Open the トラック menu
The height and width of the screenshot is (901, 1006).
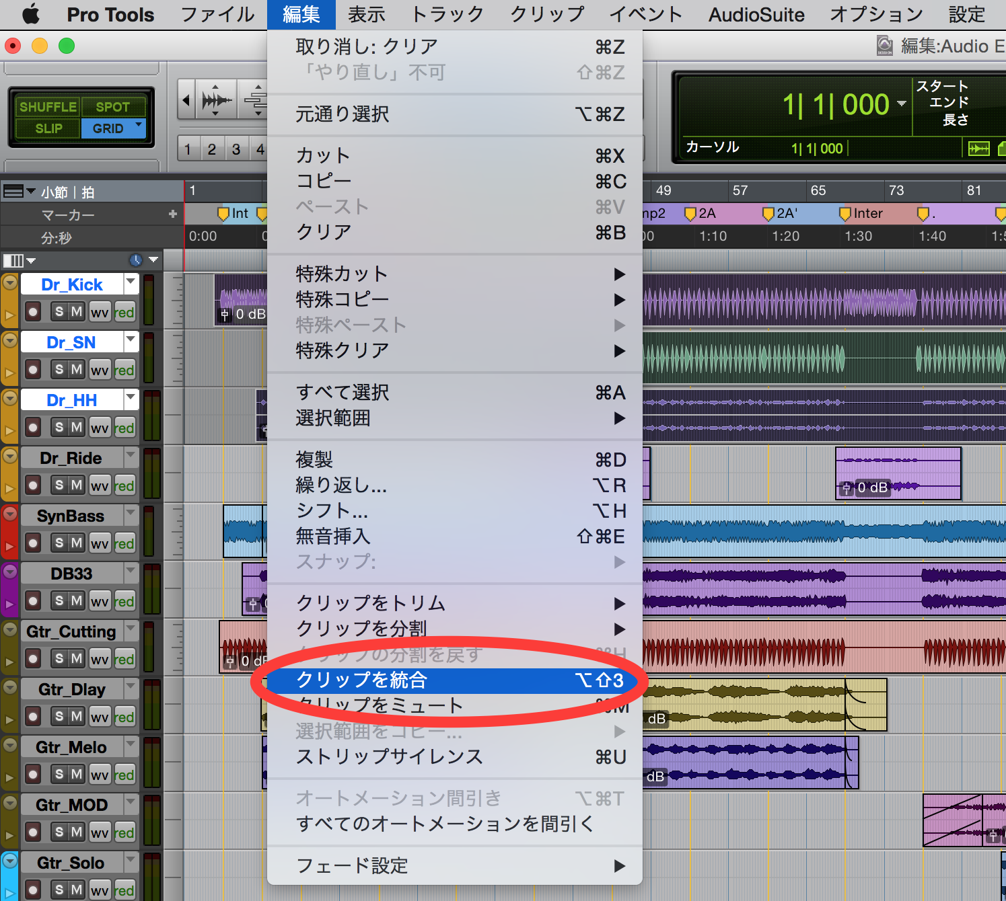(x=447, y=14)
